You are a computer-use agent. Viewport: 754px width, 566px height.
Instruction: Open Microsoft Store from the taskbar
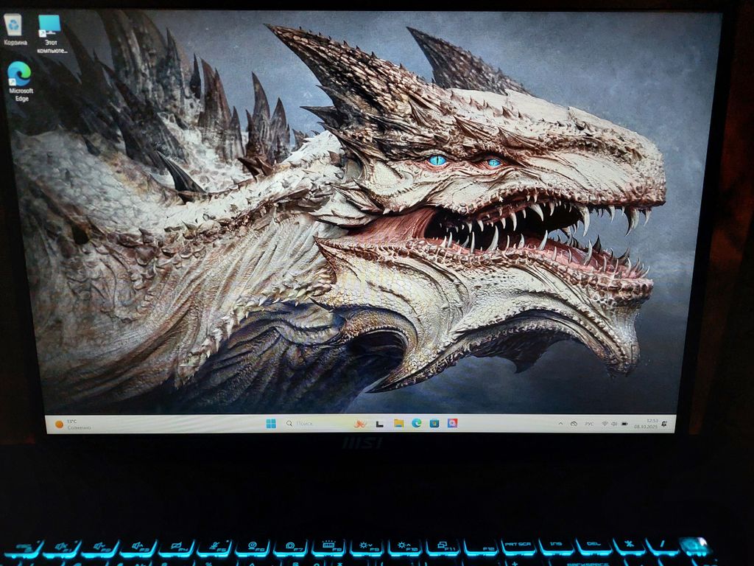click(434, 424)
